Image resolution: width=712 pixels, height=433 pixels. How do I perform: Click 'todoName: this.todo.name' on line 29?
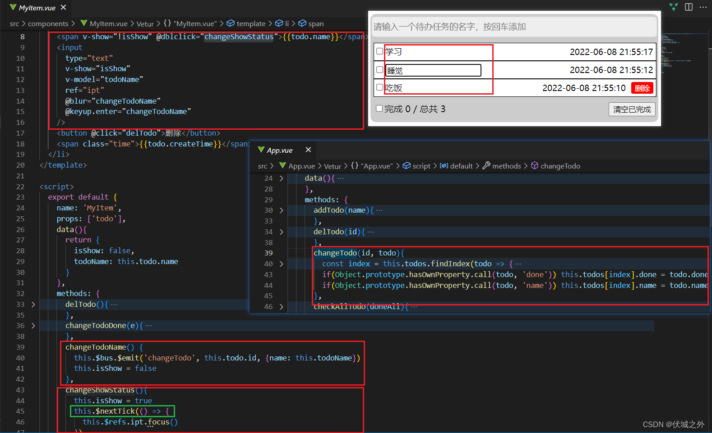tap(126, 261)
